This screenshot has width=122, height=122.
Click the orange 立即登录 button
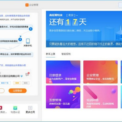[x=18, y=91]
